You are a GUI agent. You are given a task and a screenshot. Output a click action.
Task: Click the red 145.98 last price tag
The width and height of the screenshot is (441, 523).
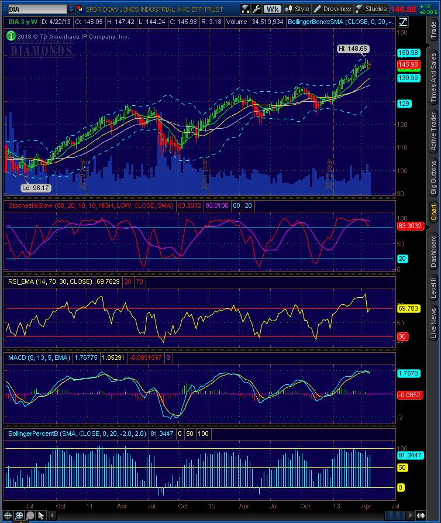coord(409,64)
